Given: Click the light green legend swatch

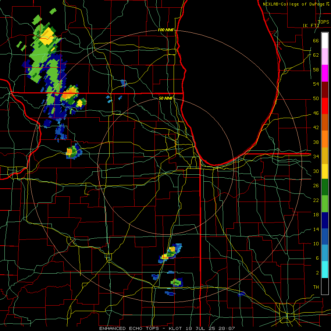Looking at the screenshot, I should [325, 204].
